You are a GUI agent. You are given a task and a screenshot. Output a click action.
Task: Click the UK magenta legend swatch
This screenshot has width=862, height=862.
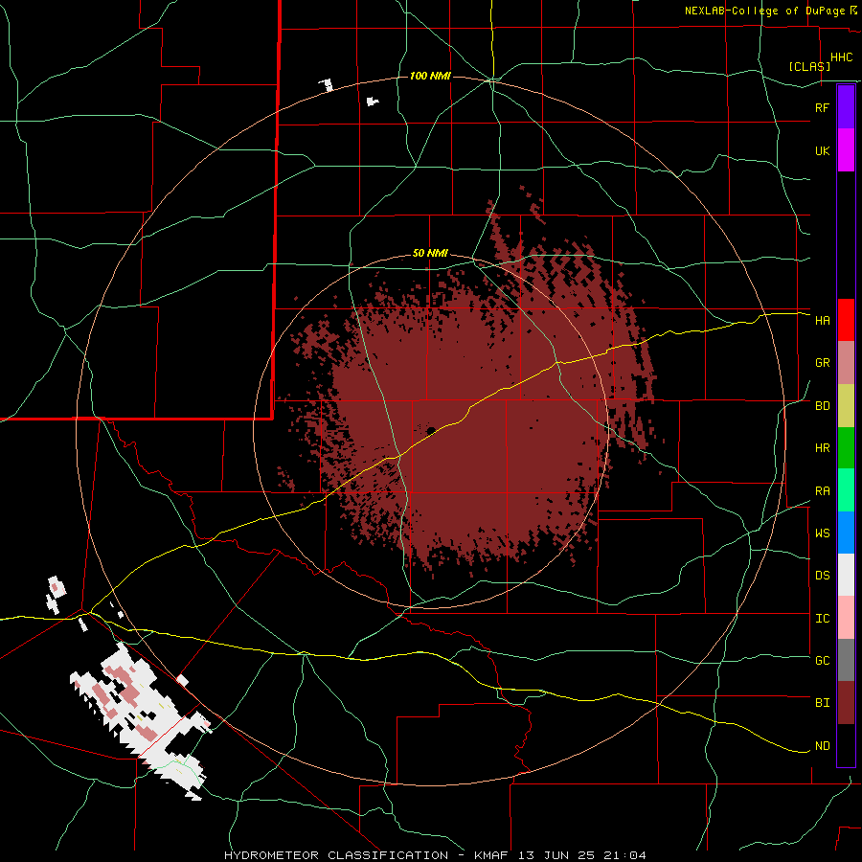pos(846,150)
